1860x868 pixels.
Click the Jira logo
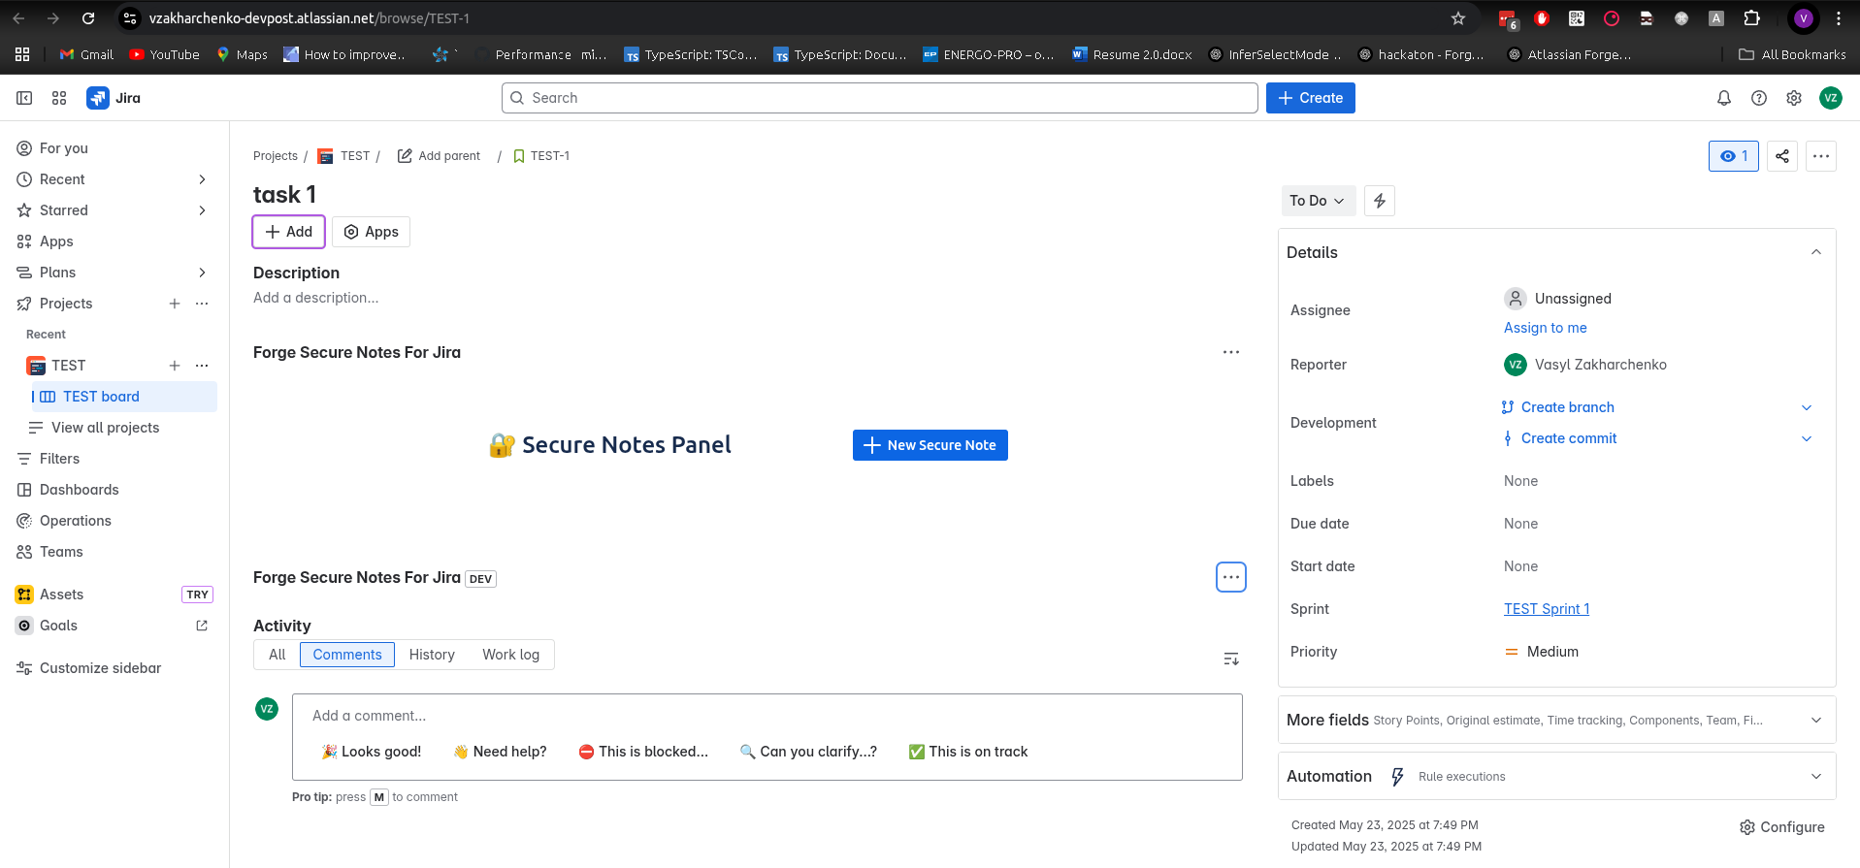tap(114, 98)
